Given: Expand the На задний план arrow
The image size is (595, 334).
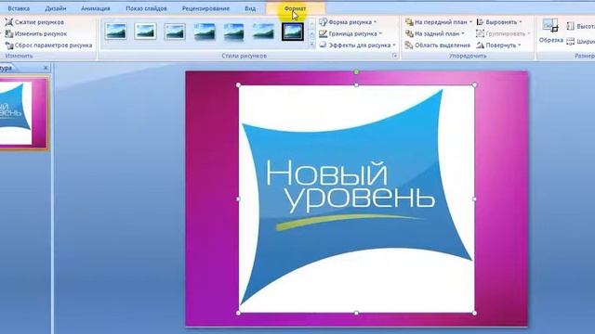Looking at the screenshot, I should [463, 33].
